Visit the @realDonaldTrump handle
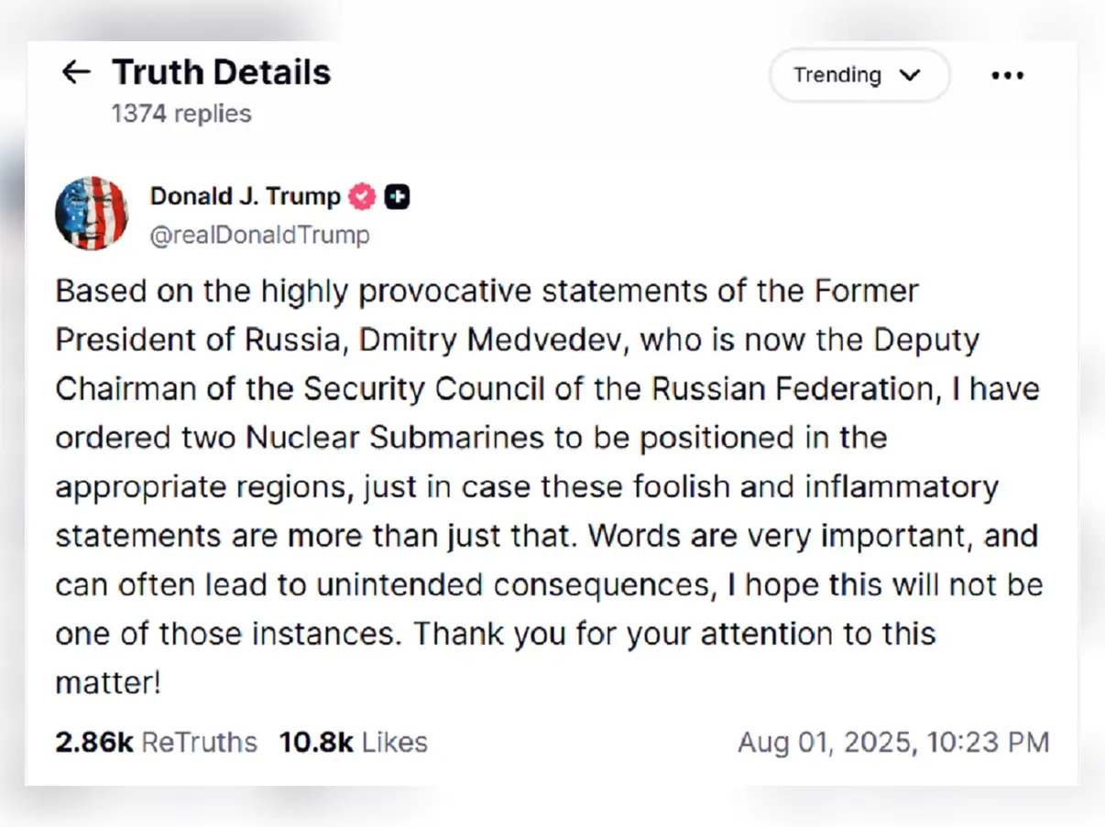Image resolution: width=1105 pixels, height=827 pixels. pyautogui.click(x=259, y=235)
